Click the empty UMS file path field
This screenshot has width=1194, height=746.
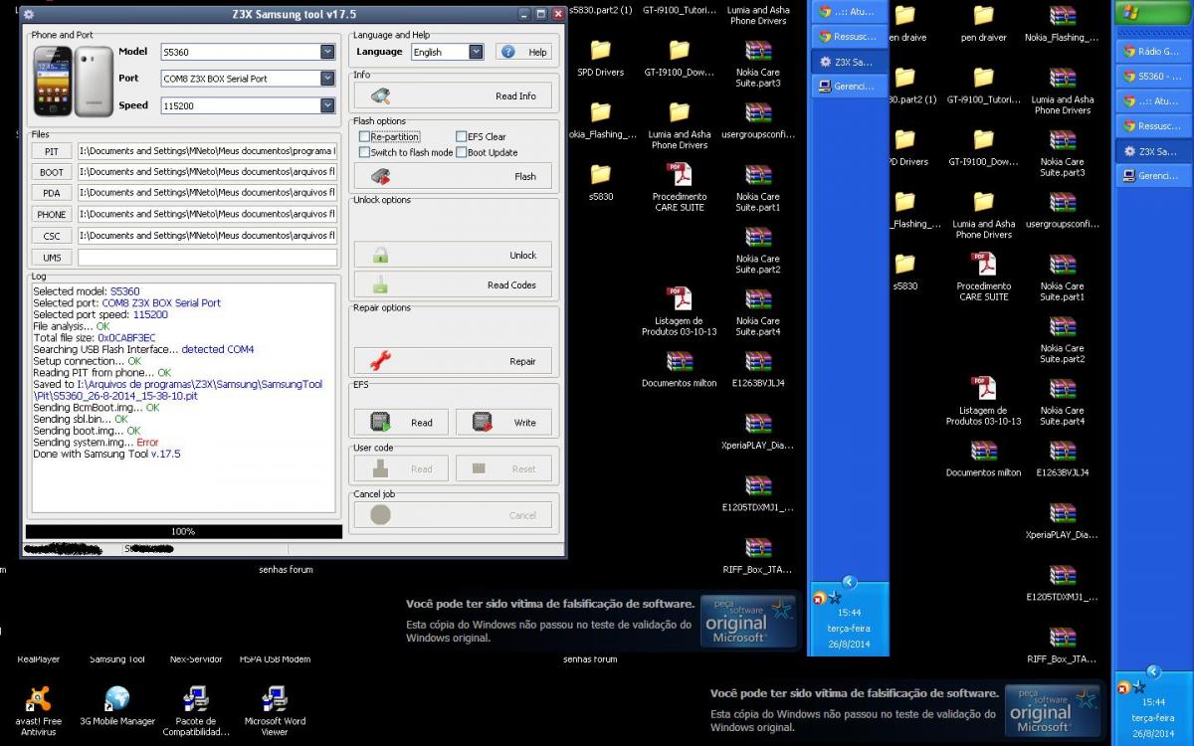(x=208, y=258)
